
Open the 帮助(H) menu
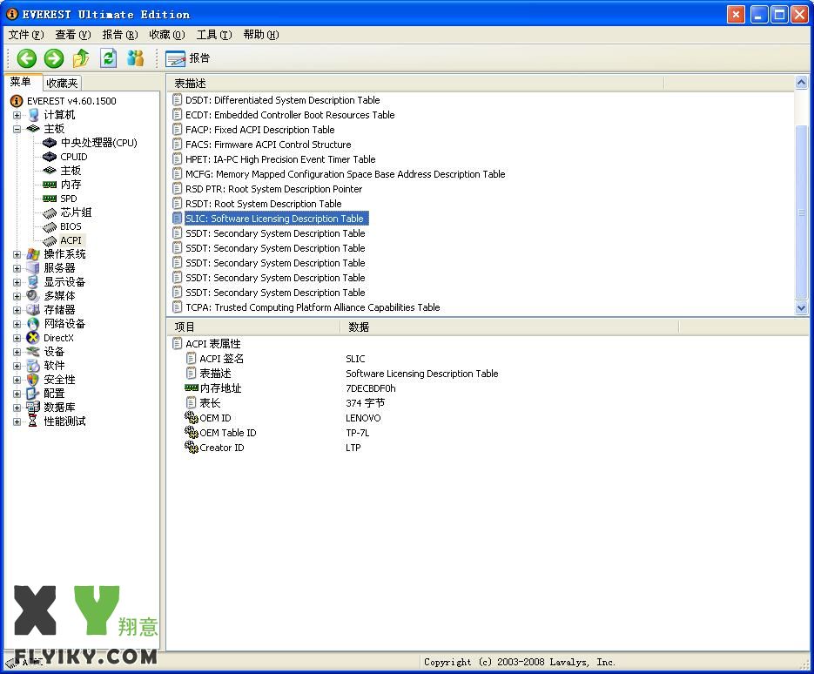pyautogui.click(x=260, y=35)
